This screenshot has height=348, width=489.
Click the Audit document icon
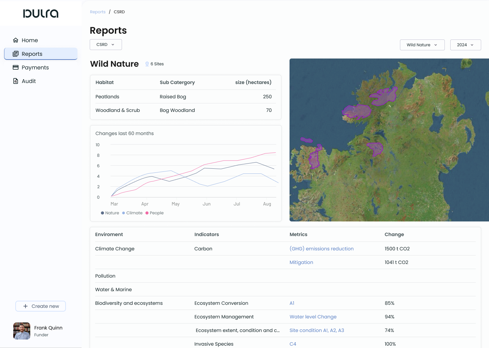tap(16, 81)
